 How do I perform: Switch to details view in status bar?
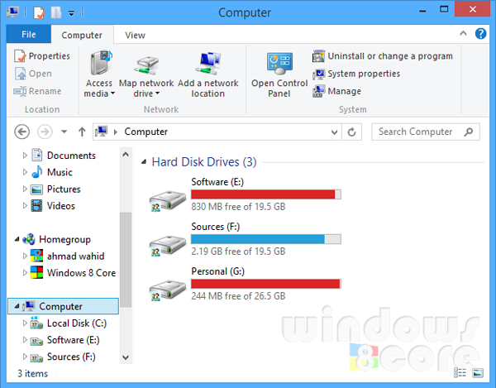(460, 374)
